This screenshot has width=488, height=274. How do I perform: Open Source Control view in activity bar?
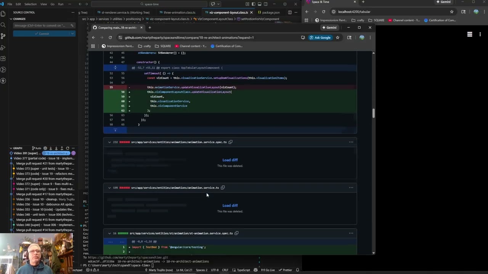3,36
